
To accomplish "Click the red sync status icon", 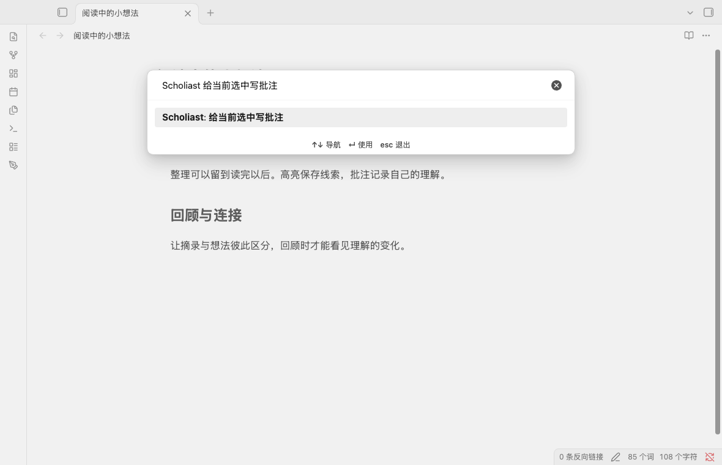I will point(710,456).
